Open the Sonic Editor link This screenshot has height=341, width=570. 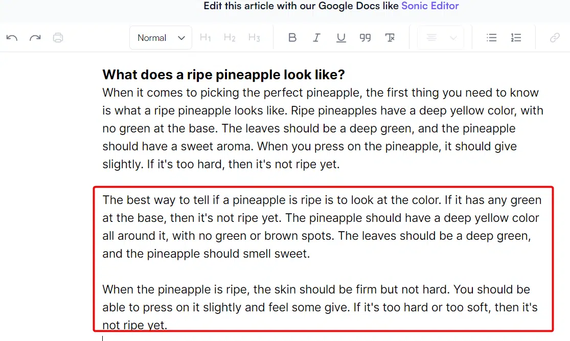(430, 6)
